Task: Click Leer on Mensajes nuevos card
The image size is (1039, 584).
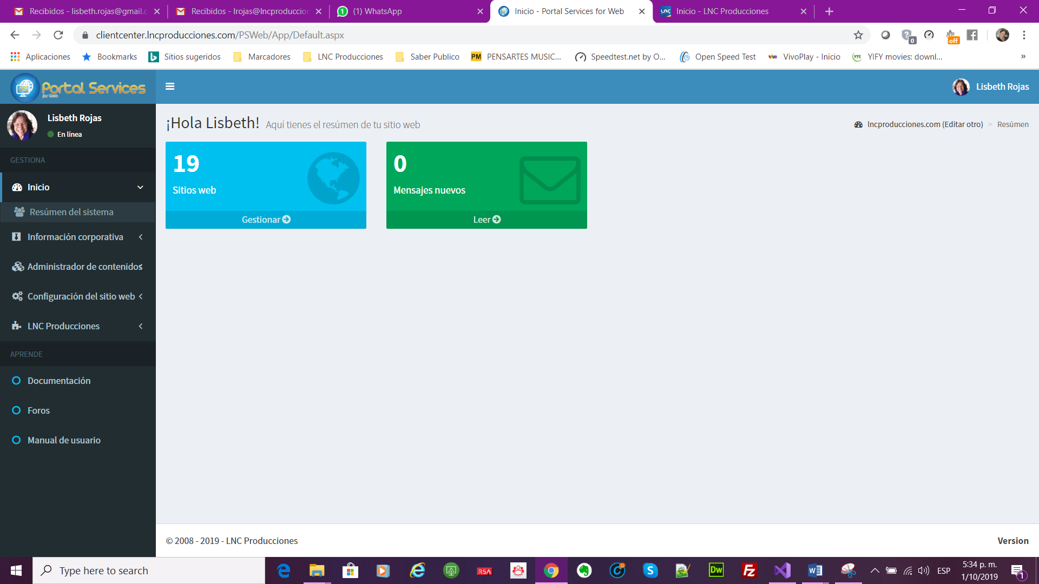Action: coord(486,220)
